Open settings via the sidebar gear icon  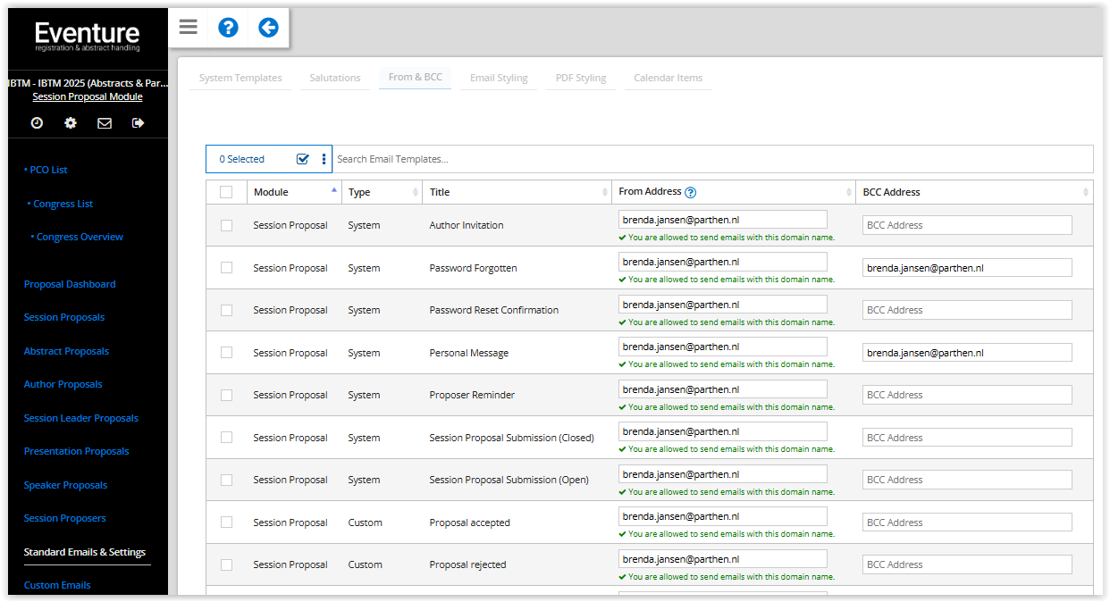[71, 123]
